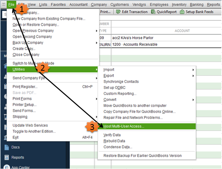Open the Company menu
This screenshot has width=222, height=169.
[x=99, y=4]
